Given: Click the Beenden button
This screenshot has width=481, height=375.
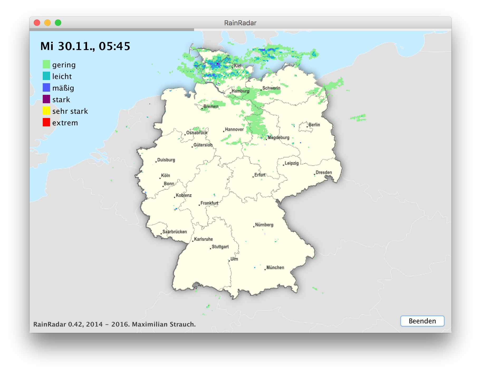Looking at the screenshot, I should pyautogui.click(x=422, y=321).
